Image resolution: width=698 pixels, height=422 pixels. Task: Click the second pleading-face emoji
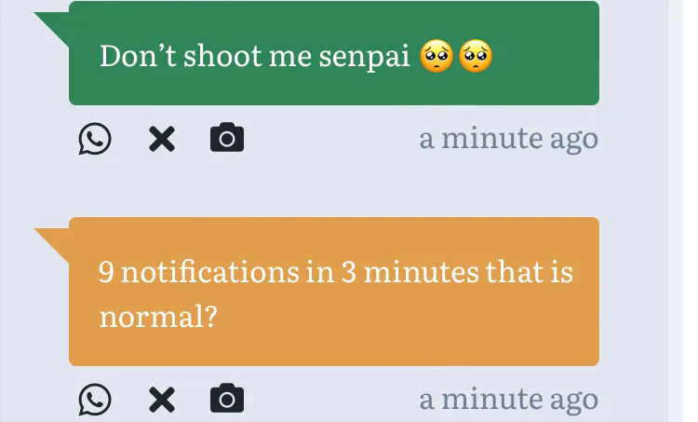pyautogui.click(x=475, y=57)
